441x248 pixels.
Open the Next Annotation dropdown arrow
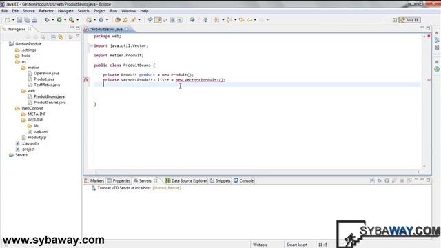pyautogui.click(x=223, y=20)
